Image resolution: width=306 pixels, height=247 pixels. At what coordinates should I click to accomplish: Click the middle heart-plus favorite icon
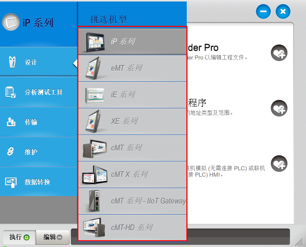[x=279, y=108]
